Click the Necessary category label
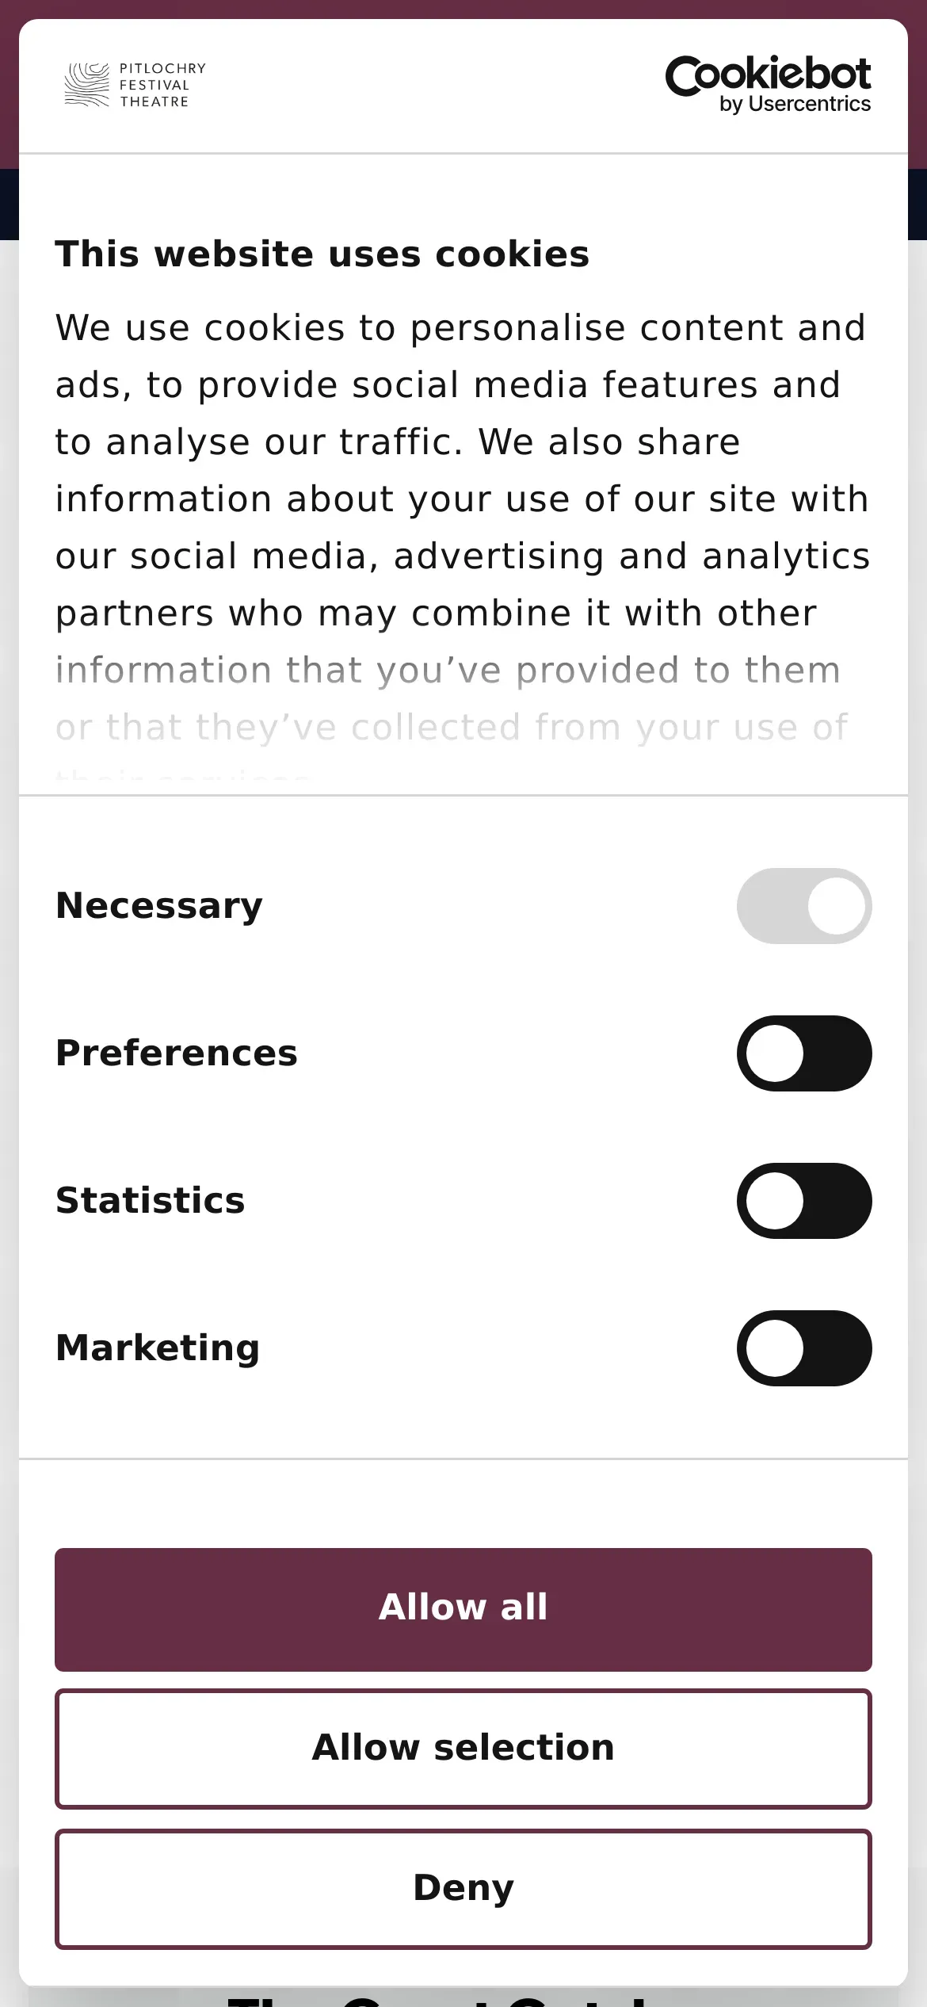The image size is (927, 2007). [x=159, y=906]
